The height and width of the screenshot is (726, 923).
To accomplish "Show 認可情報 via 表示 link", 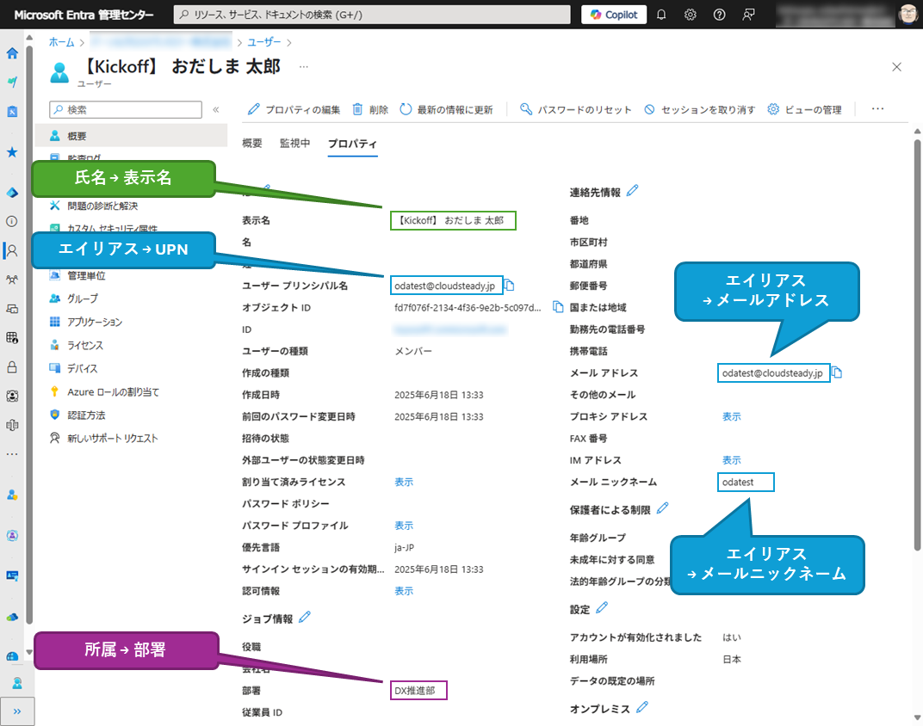I will pyautogui.click(x=404, y=591).
